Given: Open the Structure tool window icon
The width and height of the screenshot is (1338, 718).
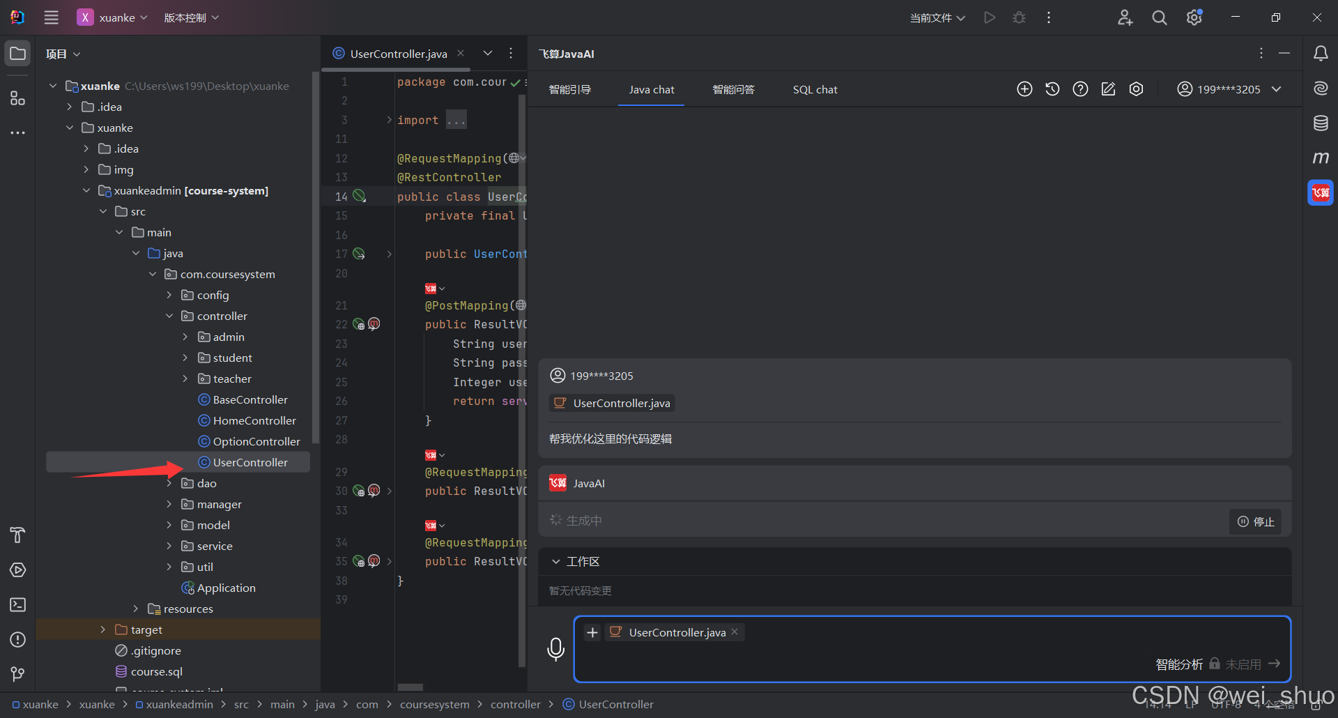Looking at the screenshot, I should 17,98.
